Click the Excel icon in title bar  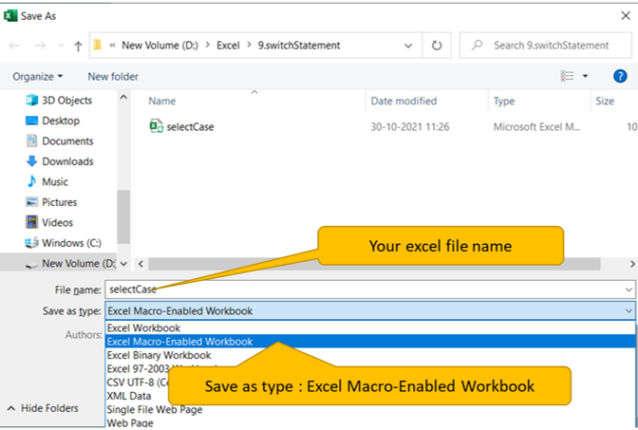[x=10, y=16]
